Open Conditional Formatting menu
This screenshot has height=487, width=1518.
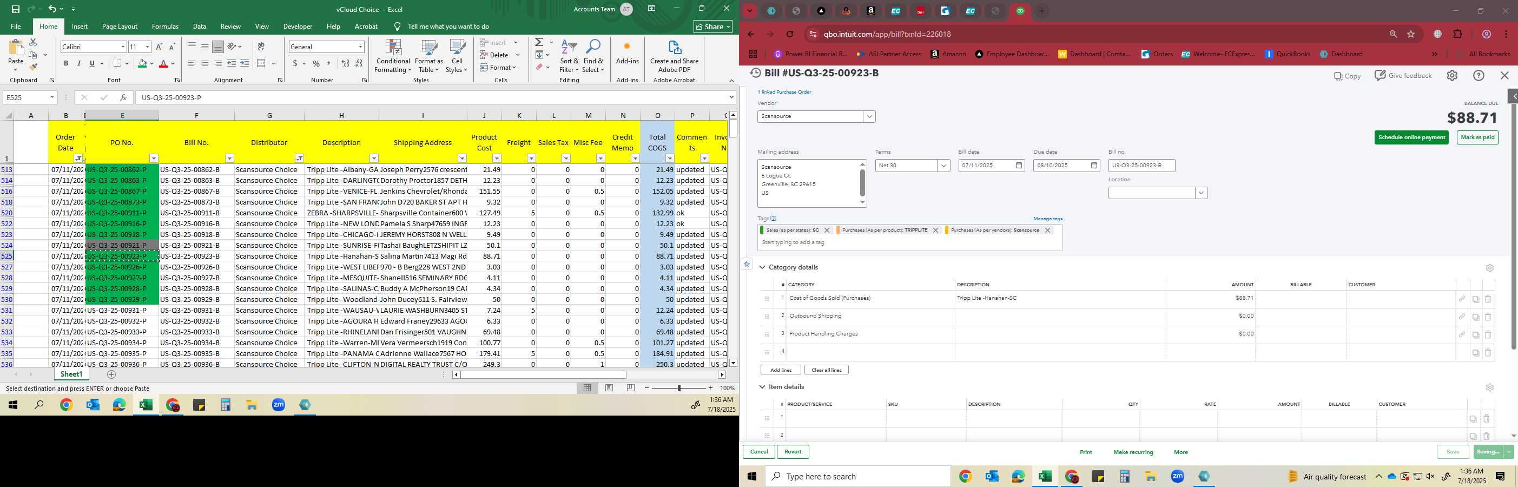(x=393, y=57)
